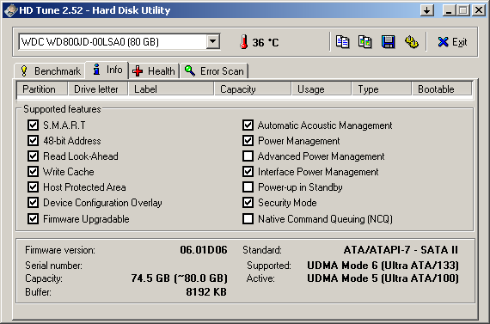Open the Health tab
The width and height of the screenshot is (490, 324).
(154, 71)
